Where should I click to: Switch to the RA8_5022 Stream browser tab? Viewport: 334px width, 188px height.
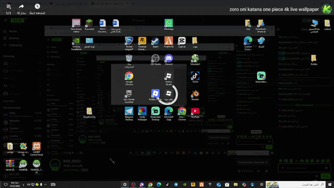[x=109, y=3]
